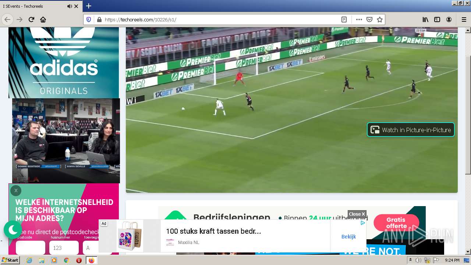Screen dimensions: 471x265
Task: Close the SEvents - Techoreels tab
Action: click(77, 6)
